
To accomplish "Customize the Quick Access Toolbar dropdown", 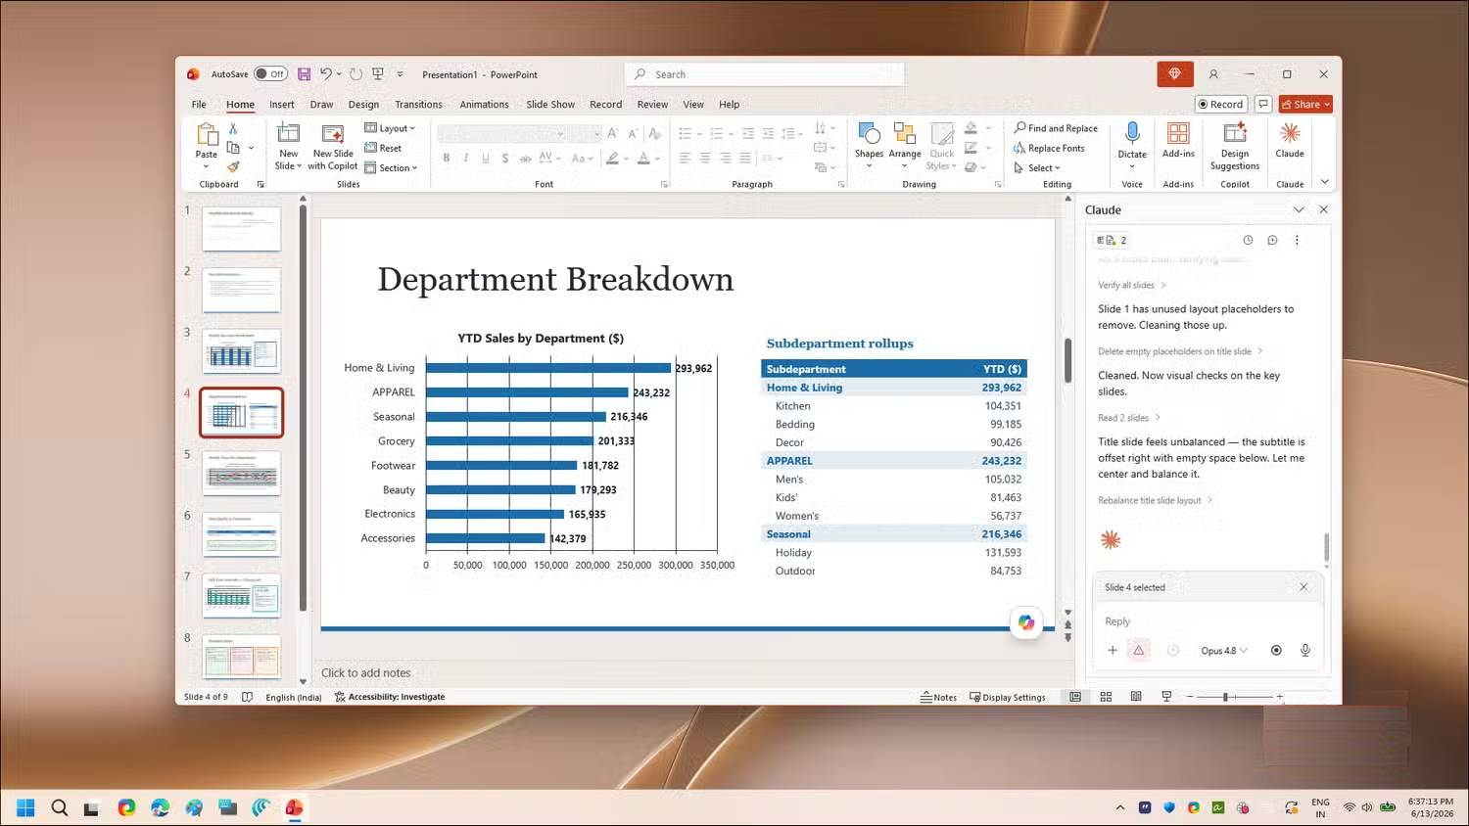I will click(x=400, y=74).
